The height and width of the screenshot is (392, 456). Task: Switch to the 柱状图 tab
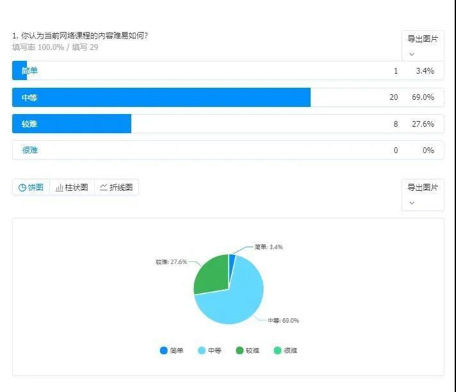[x=72, y=188]
